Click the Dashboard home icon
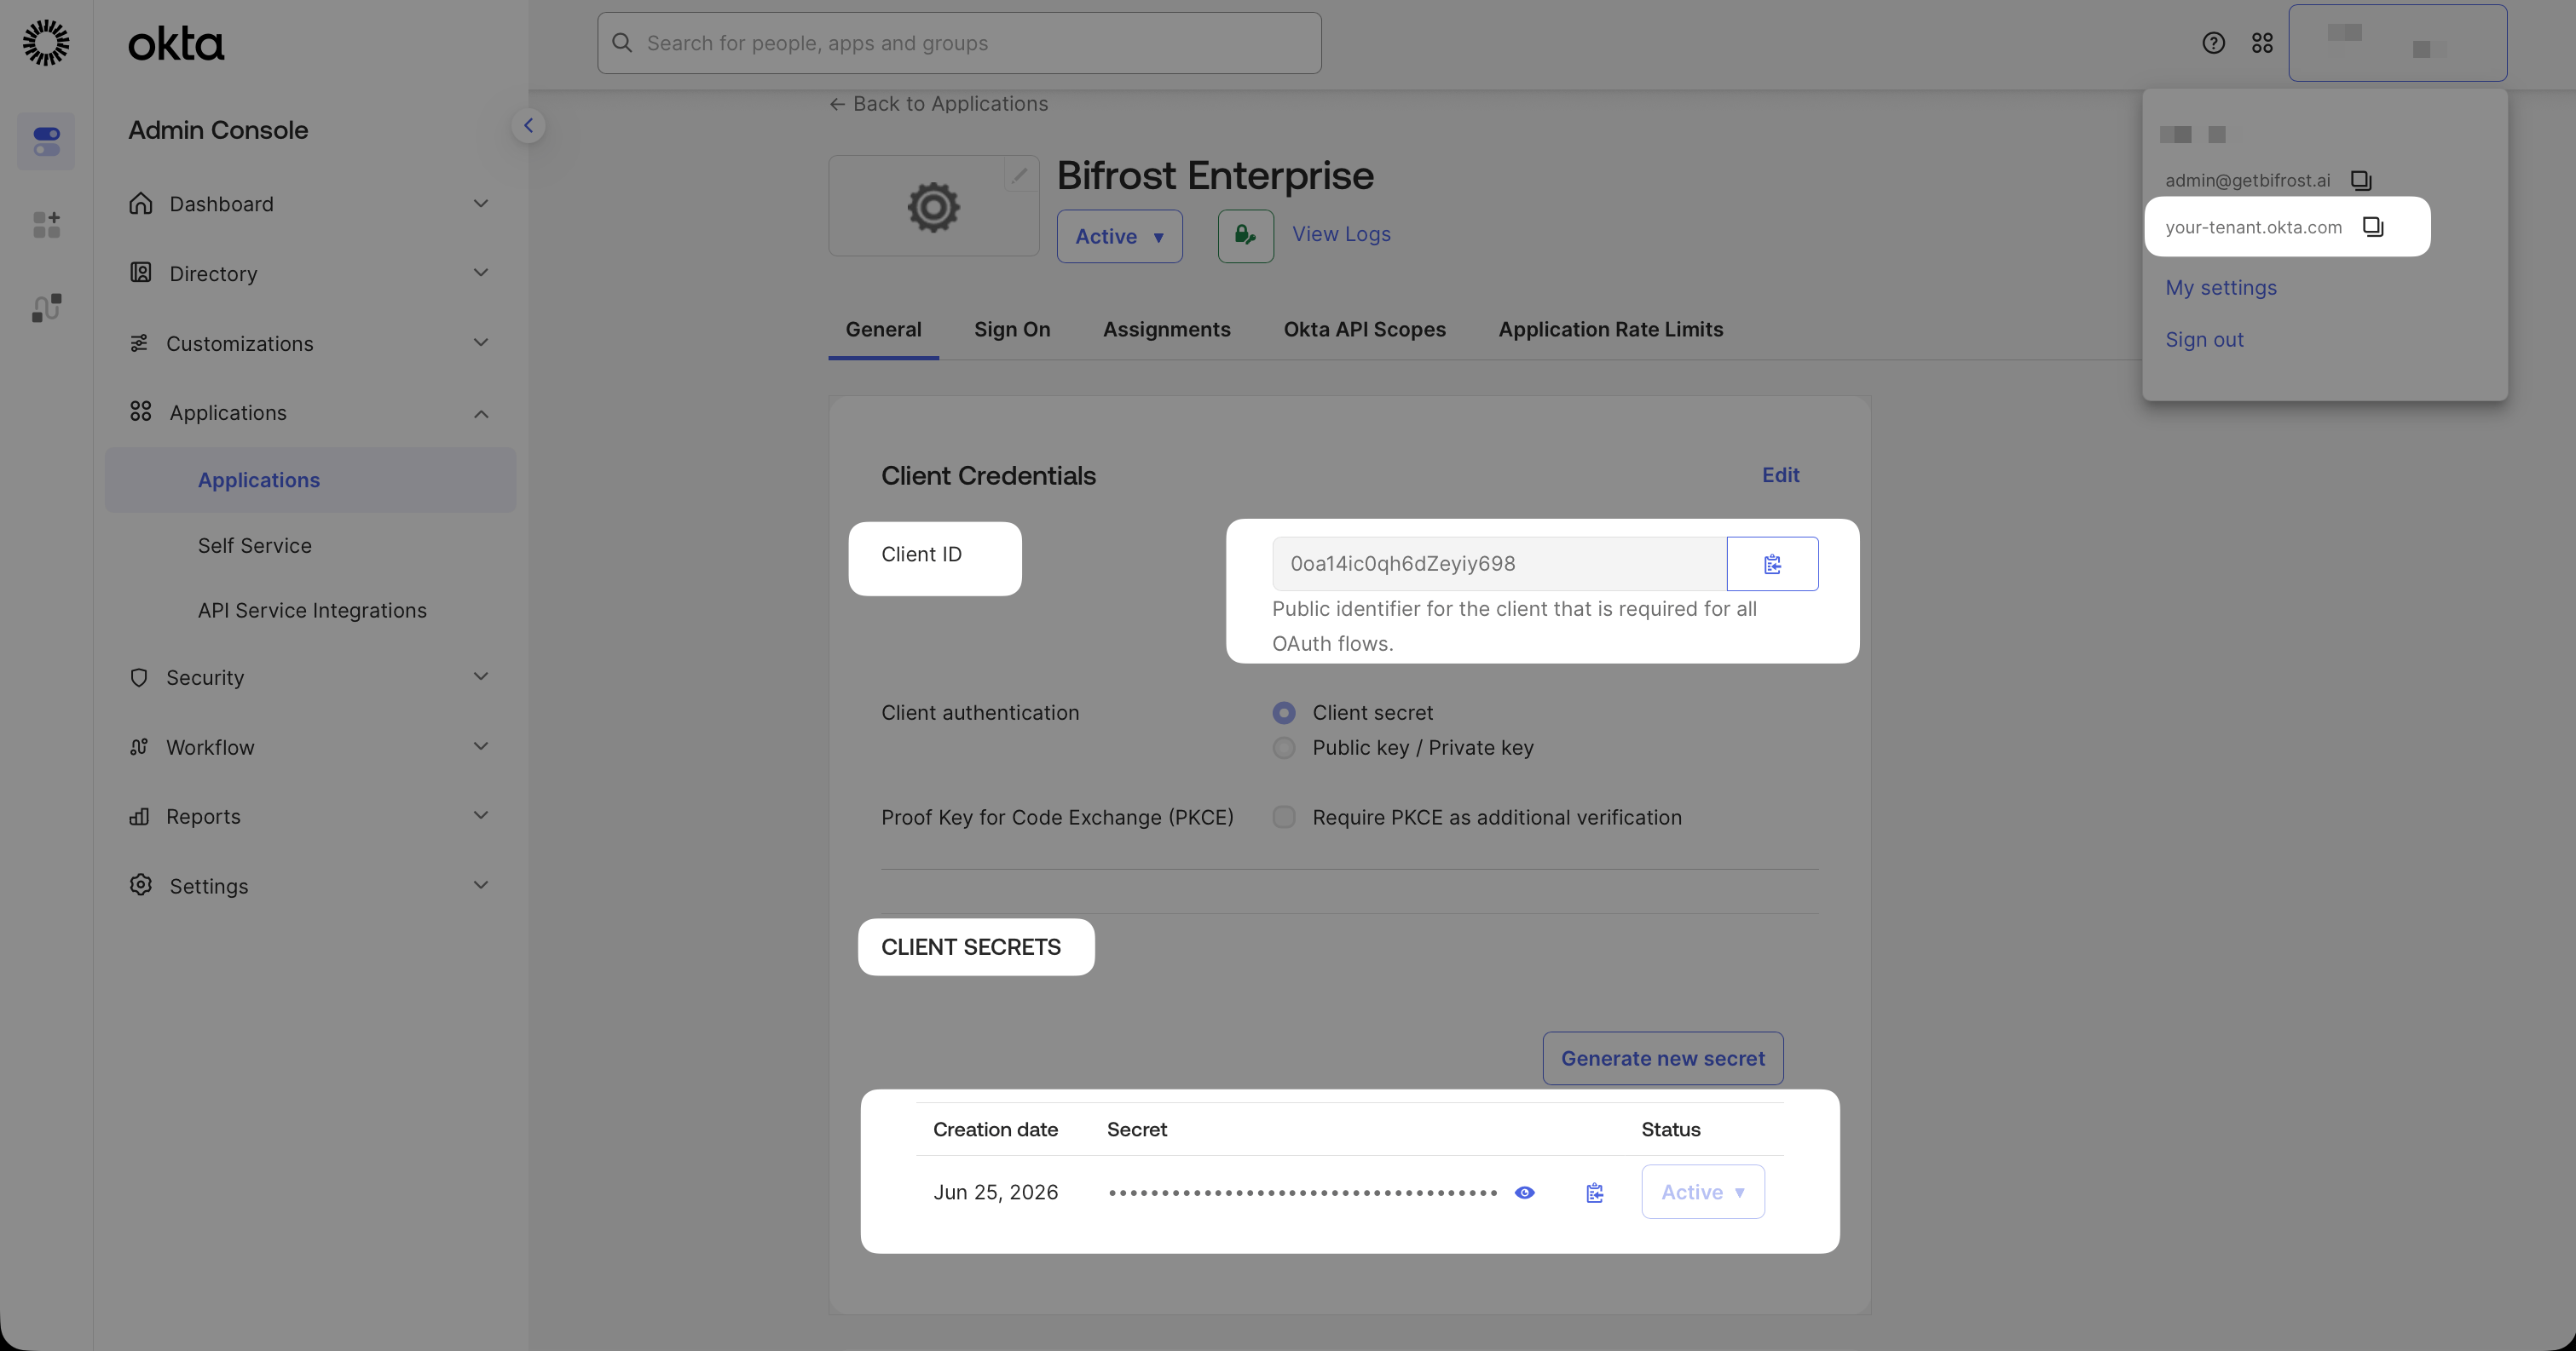The height and width of the screenshot is (1351, 2576). (141, 203)
